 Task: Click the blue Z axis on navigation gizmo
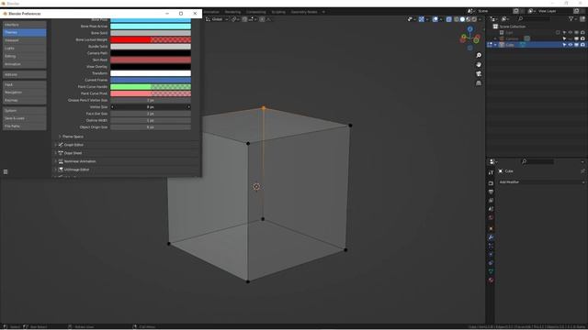pyautogui.click(x=470, y=29)
